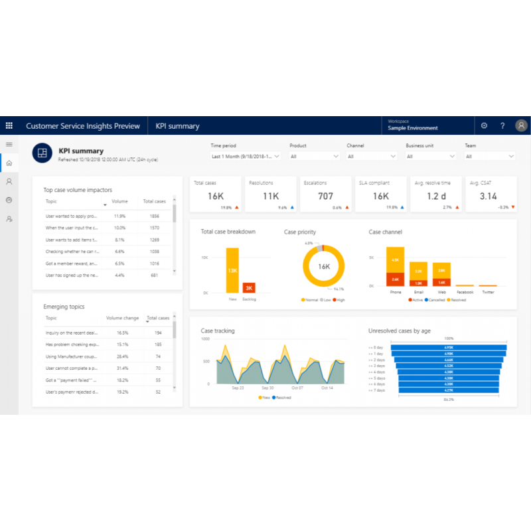Select the Escalations 707 card
Screen dimensions: 531x531
coord(325,194)
